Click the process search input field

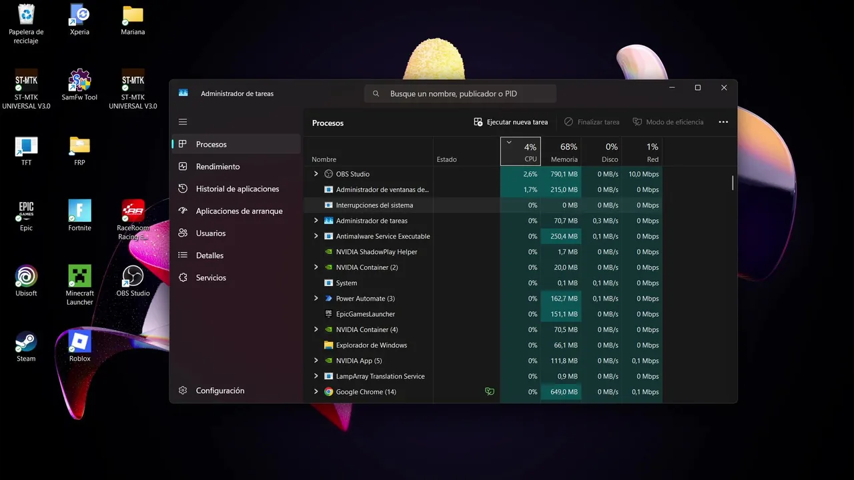460,94
